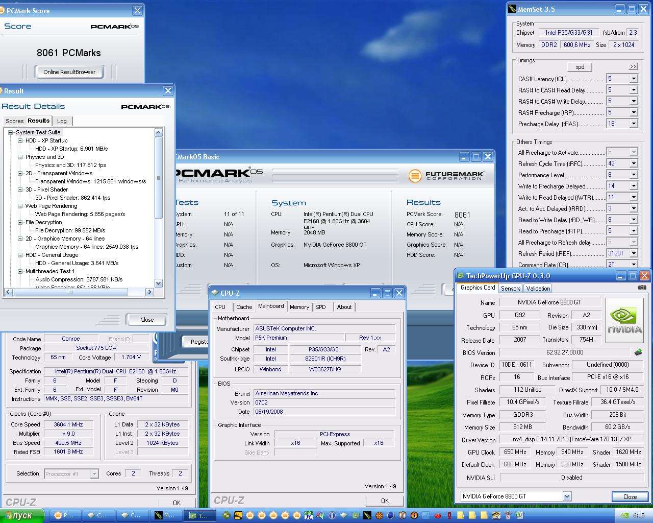Click OK in the CPU-Z Mainboard window

[x=385, y=501]
